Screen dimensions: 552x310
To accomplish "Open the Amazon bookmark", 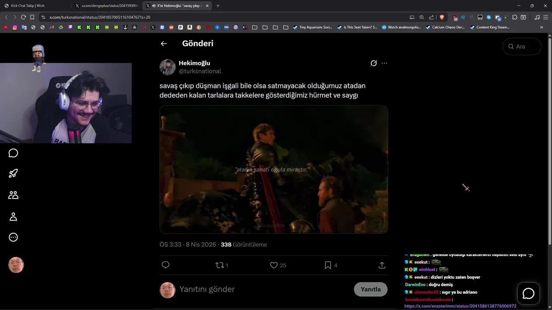I will point(190,27).
